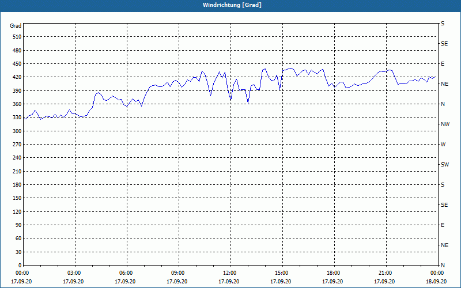Select the 30 y-axis value

point(18,252)
